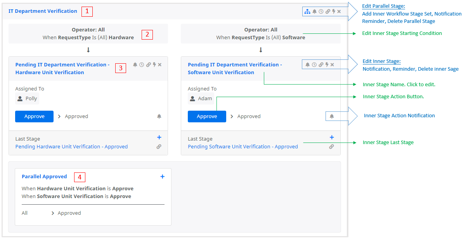Click the Software inner stage link icon
466x240 pixels.
[321, 65]
